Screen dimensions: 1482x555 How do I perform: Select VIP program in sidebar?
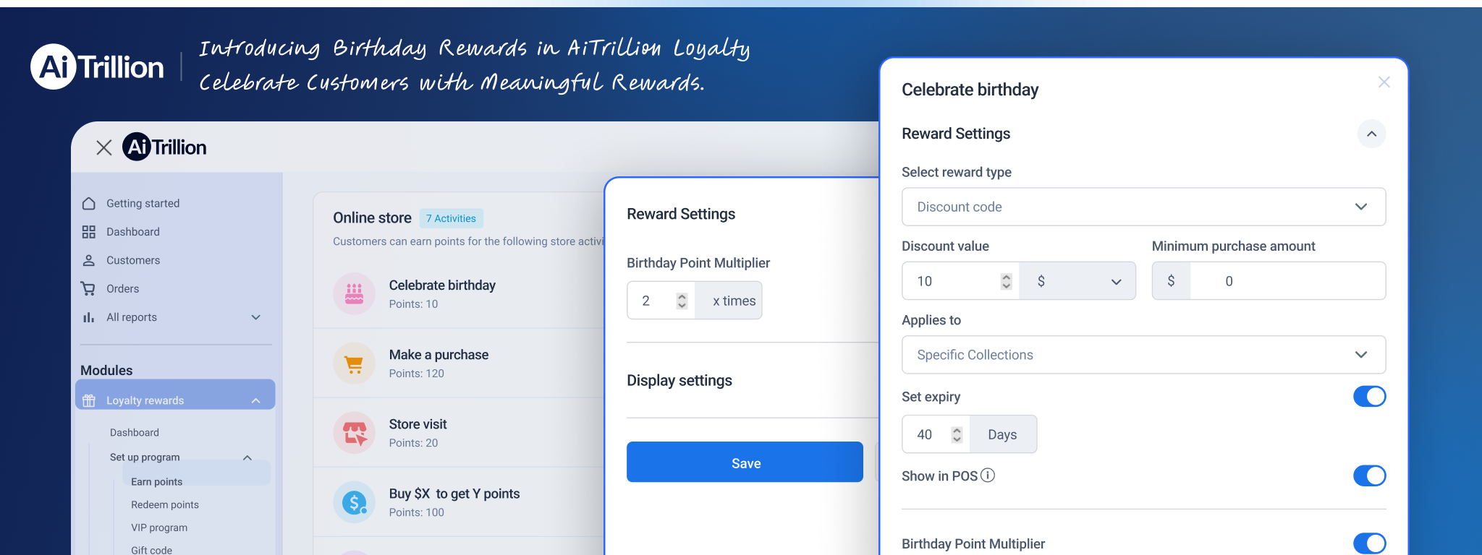(159, 528)
